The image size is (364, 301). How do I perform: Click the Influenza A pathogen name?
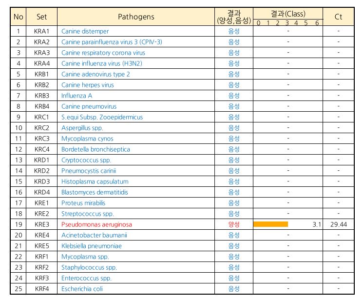77,96
